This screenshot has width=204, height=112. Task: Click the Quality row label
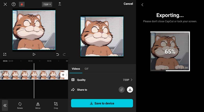click(x=81, y=80)
